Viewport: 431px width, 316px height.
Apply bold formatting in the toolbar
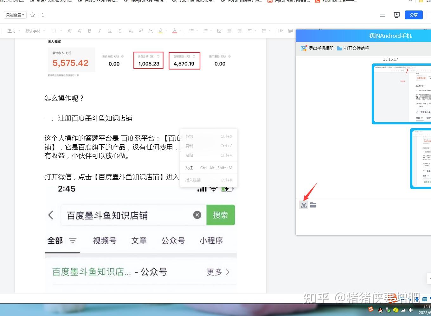(89, 30)
